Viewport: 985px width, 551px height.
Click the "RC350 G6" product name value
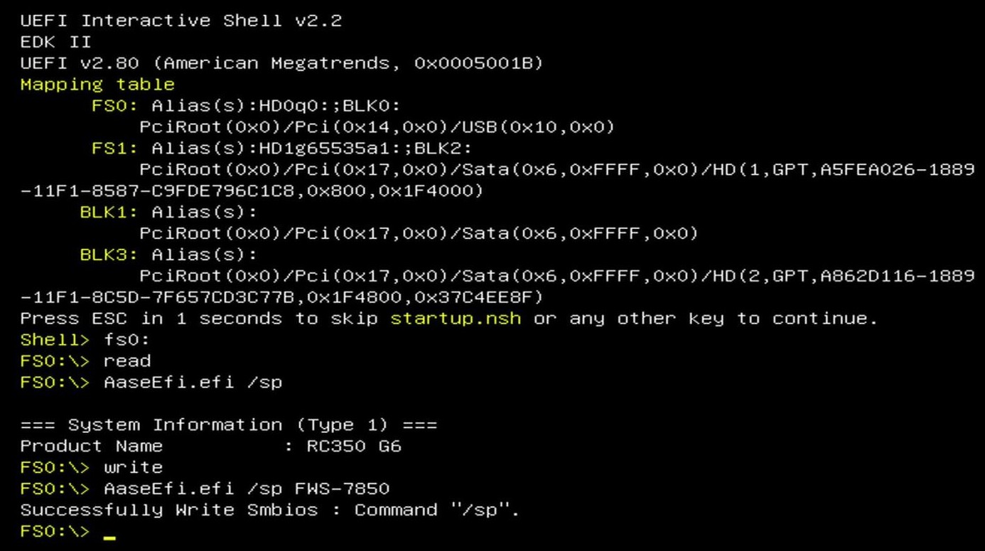pos(354,446)
